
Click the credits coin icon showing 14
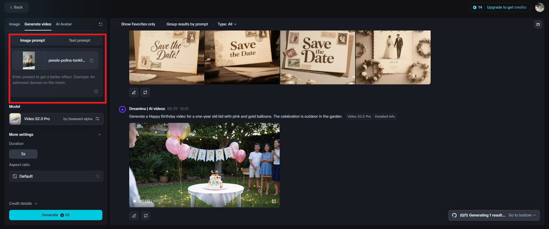(475, 7)
